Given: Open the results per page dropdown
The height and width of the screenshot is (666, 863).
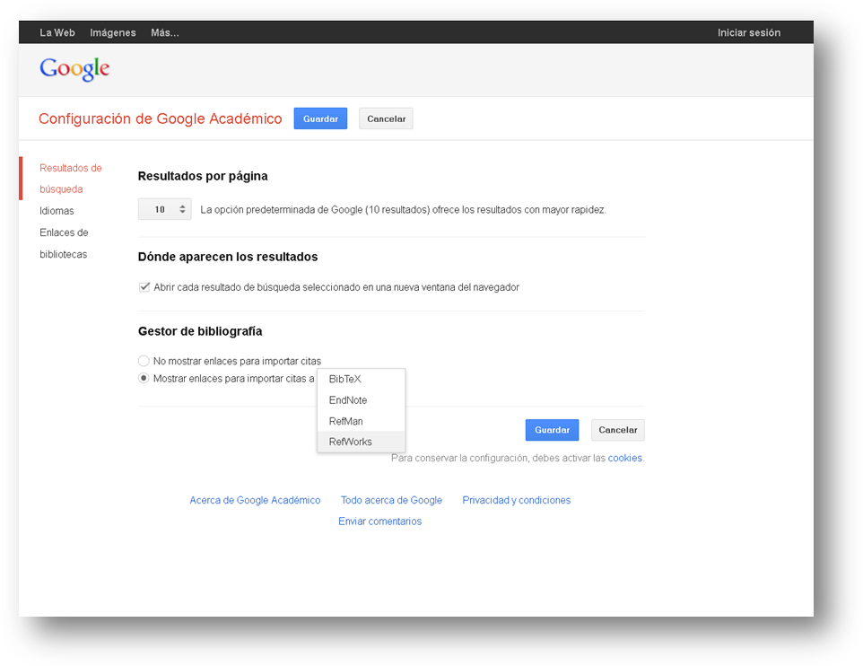Looking at the screenshot, I should click(164, 209).
